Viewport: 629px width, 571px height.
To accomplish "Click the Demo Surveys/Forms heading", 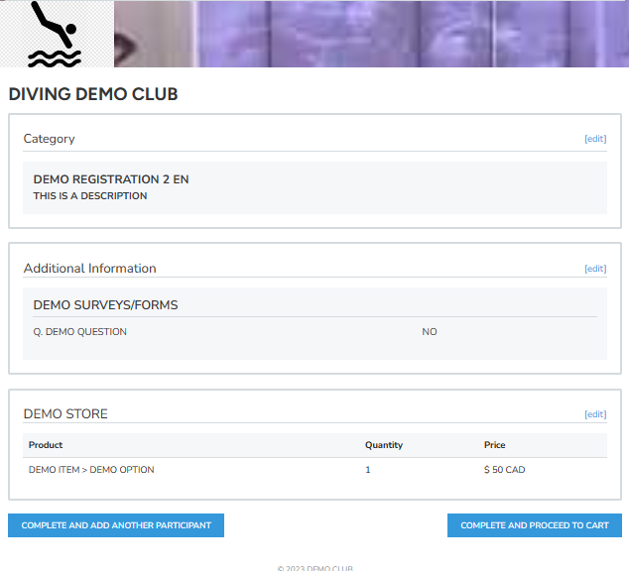I will click(105, 305).
